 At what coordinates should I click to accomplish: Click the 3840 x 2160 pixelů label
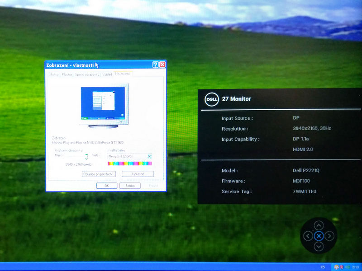pyautogui.click(x=78, y=164)
